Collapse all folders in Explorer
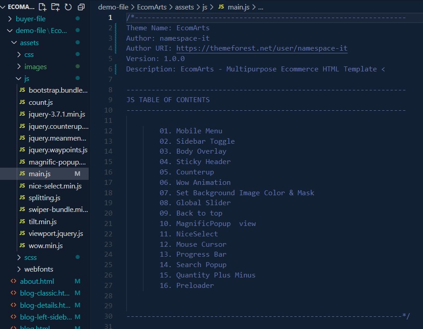This screenshot has height=329, width=423. (x=81, y=7)
